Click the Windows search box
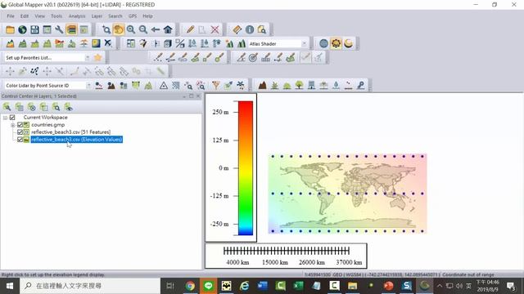Viewport: 524px width, 294px height. pyautogui.click(x=90, y=286)
